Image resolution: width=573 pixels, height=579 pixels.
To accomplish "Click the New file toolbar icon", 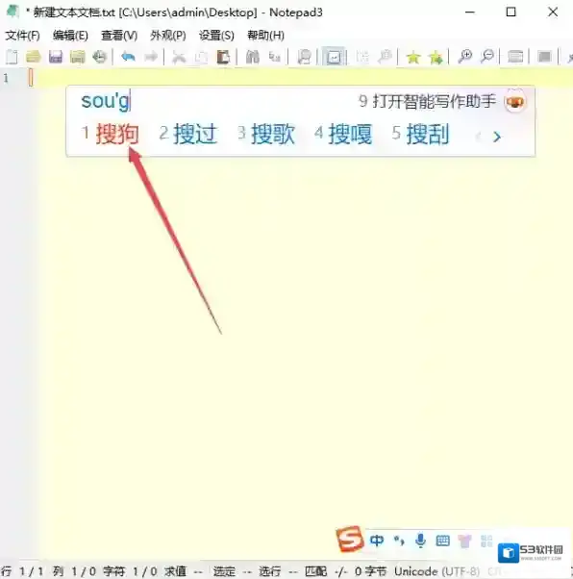I will coord(12,57).
